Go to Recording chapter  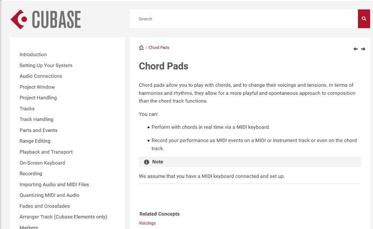tap(31, 173)
